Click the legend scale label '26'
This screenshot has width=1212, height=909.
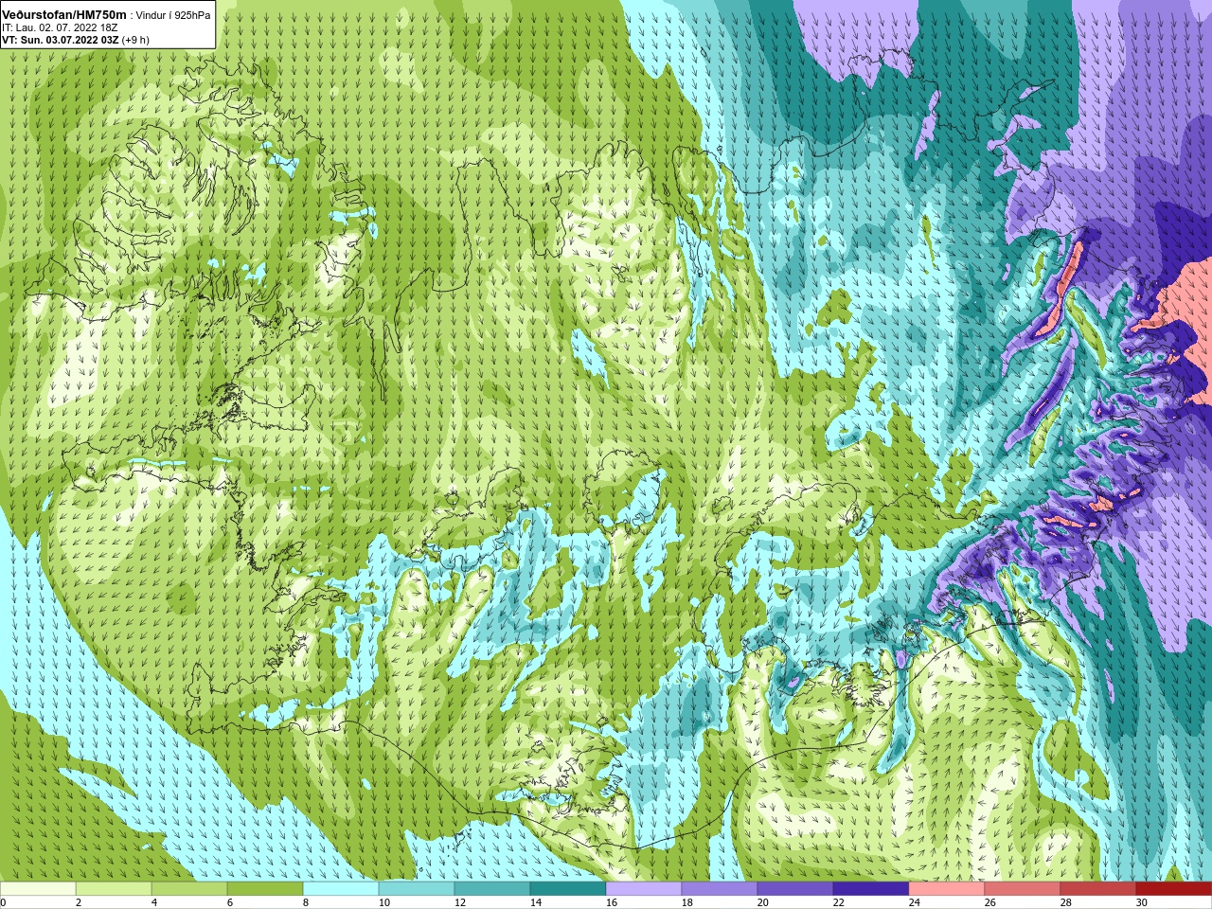pyautogui.click(x=990, y=902)
